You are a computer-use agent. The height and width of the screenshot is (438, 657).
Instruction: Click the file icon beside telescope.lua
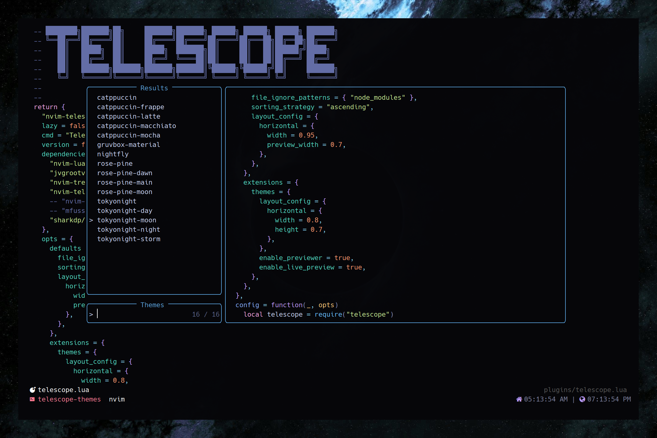point(33,390)
